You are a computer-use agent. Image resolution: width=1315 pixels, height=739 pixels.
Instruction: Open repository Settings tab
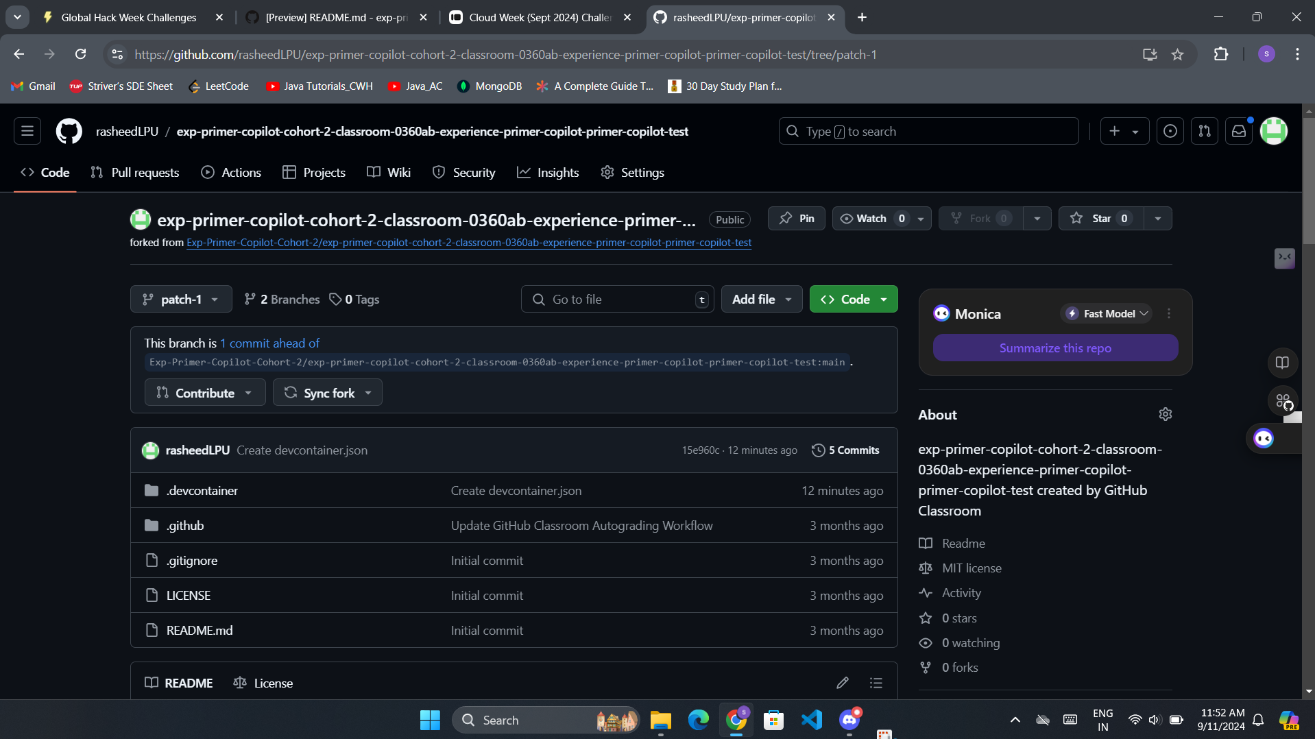[632, 172]
